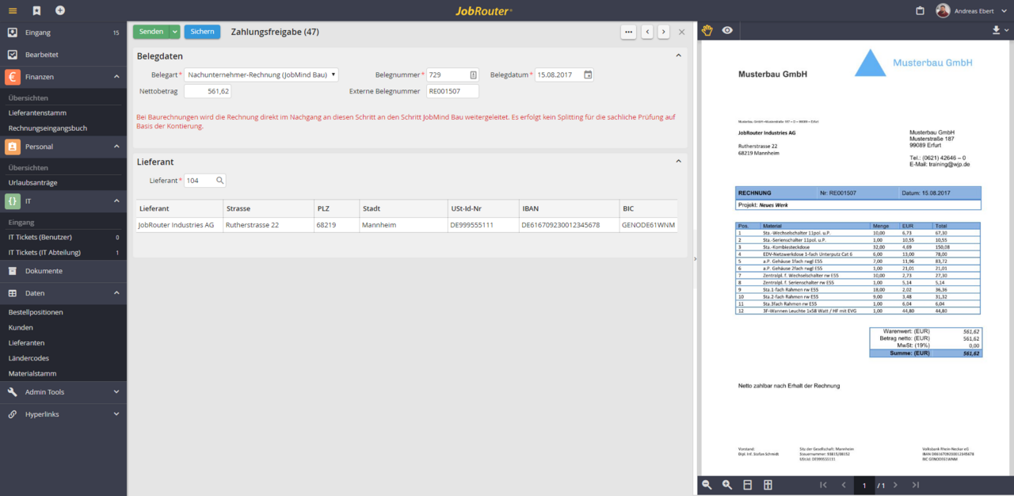
Task: Click the page number box in viewer
Action: pyautogui.click(x=864, y=485)
